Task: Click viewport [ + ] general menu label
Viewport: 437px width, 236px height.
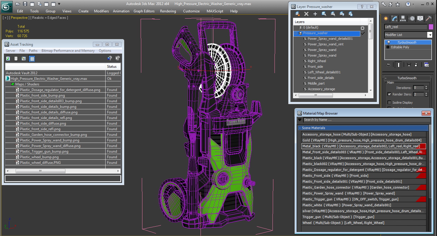Action: tap(5, 18)
